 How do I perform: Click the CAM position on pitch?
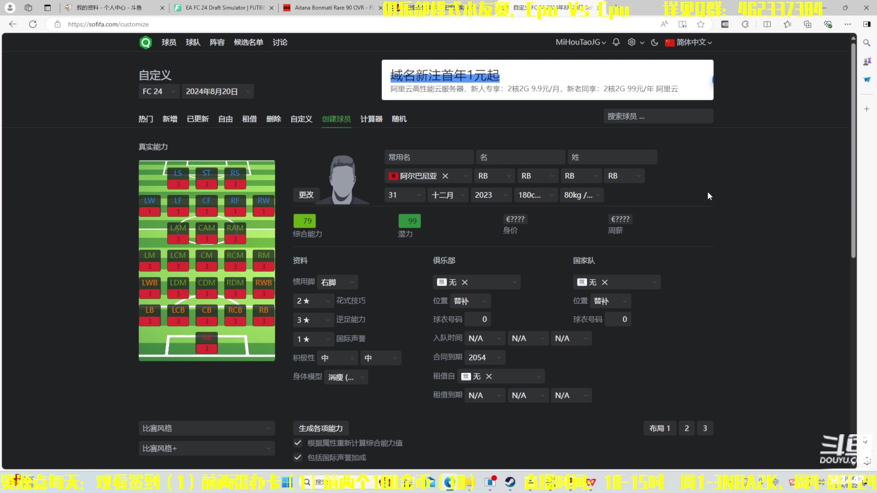206,233
